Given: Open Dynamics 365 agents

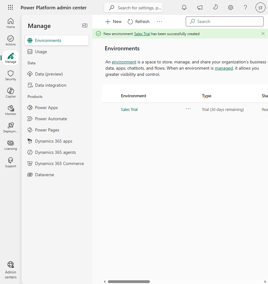Looking at the screenshot, I should coord(57,152).
